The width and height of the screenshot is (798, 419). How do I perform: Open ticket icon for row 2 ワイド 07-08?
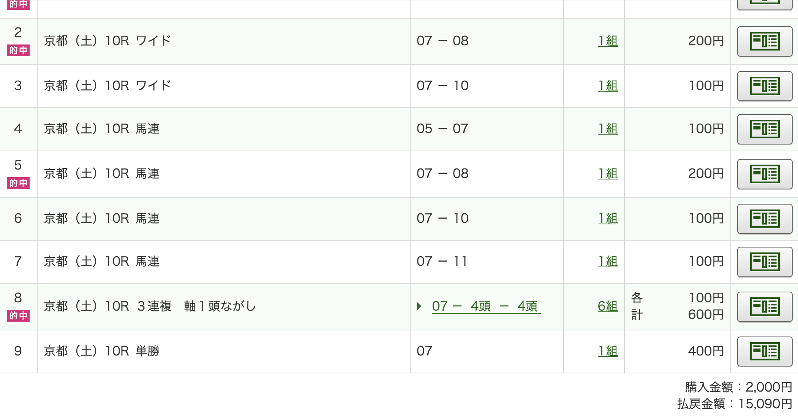click(x=765, y=41)
